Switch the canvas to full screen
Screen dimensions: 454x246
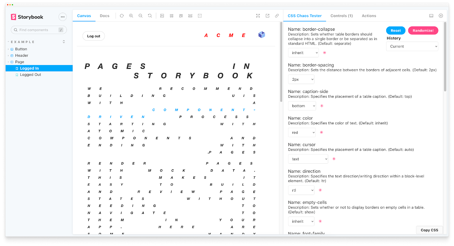click(258, 16)
